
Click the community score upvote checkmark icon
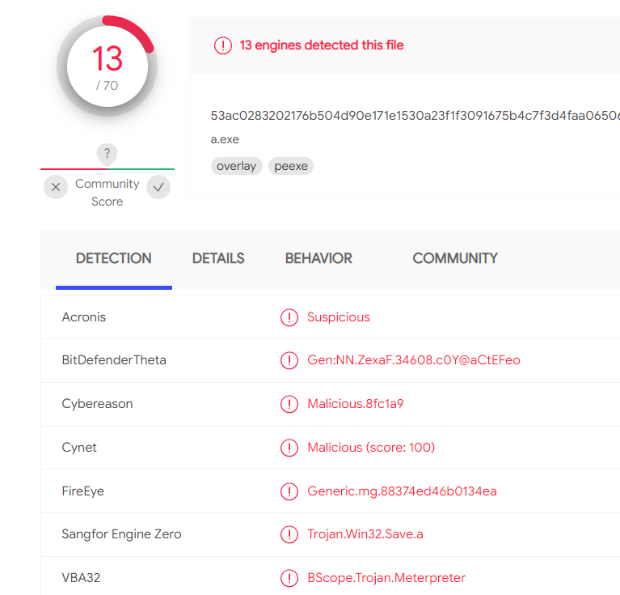[158, 187]
